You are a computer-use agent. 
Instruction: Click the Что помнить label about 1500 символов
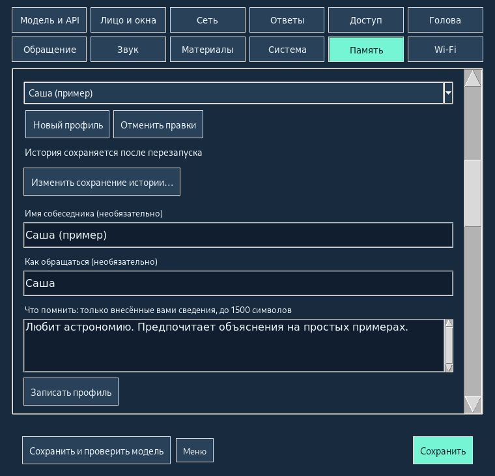158,310
